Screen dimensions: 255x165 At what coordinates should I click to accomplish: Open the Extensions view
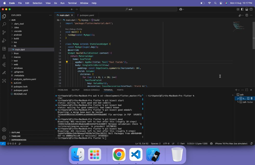click(x=4, y=49)
